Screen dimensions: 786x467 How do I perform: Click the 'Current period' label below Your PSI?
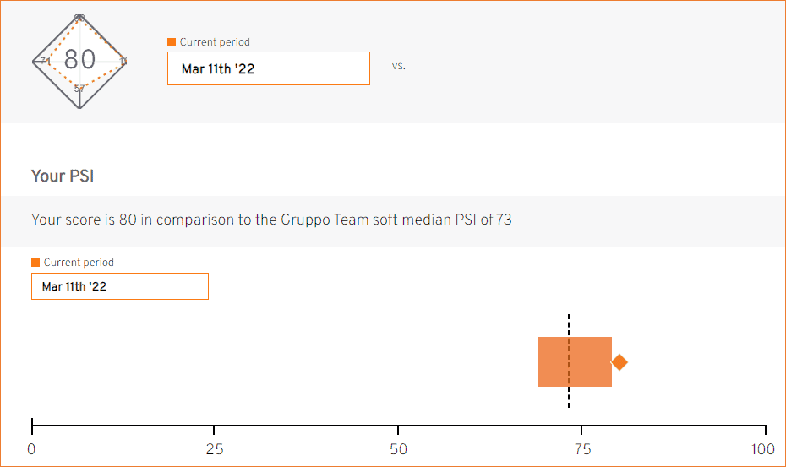tap(79, 263)
